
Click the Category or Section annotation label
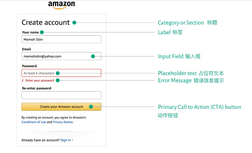pos(187,23)
